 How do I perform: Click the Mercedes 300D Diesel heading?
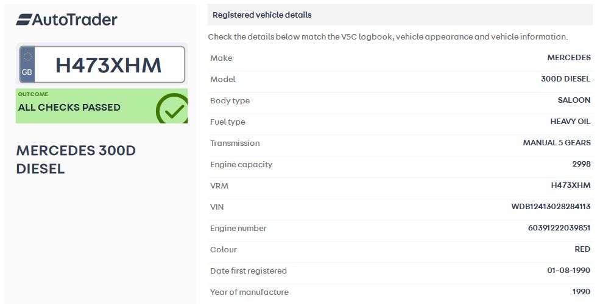tap(76, 159)
